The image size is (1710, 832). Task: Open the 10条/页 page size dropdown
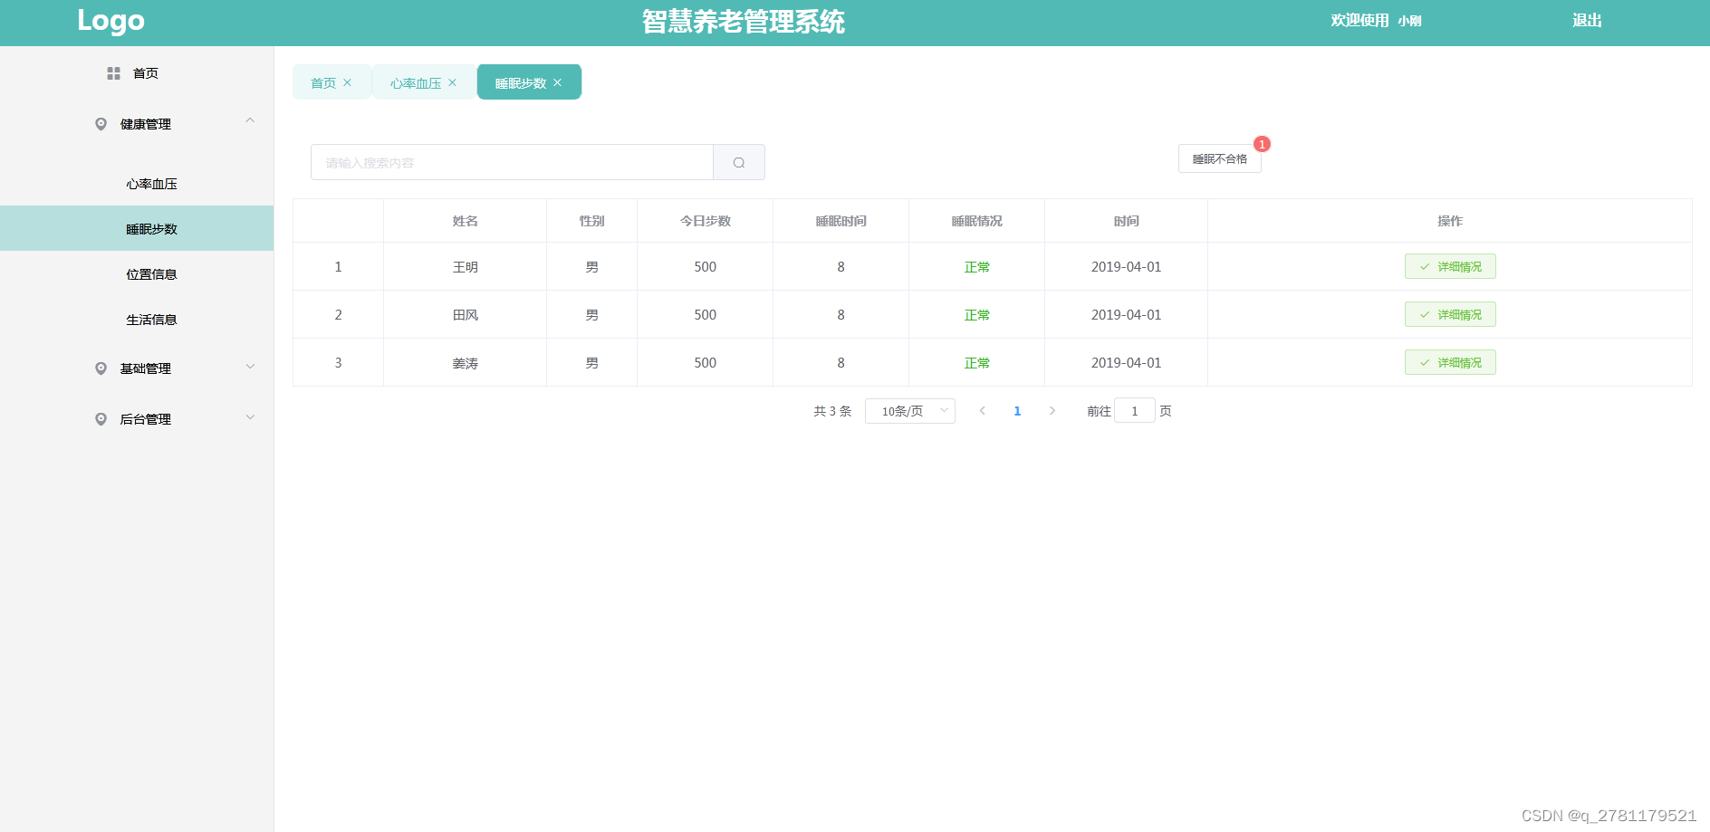(910, 411)
